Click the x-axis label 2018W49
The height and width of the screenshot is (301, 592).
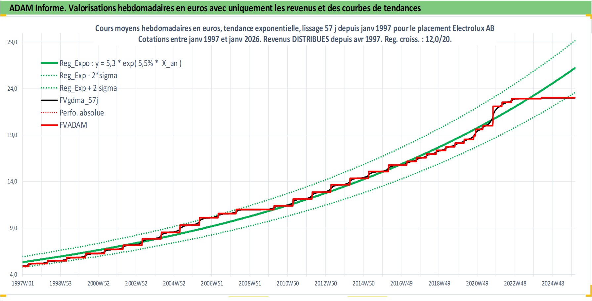pos(439,284)
